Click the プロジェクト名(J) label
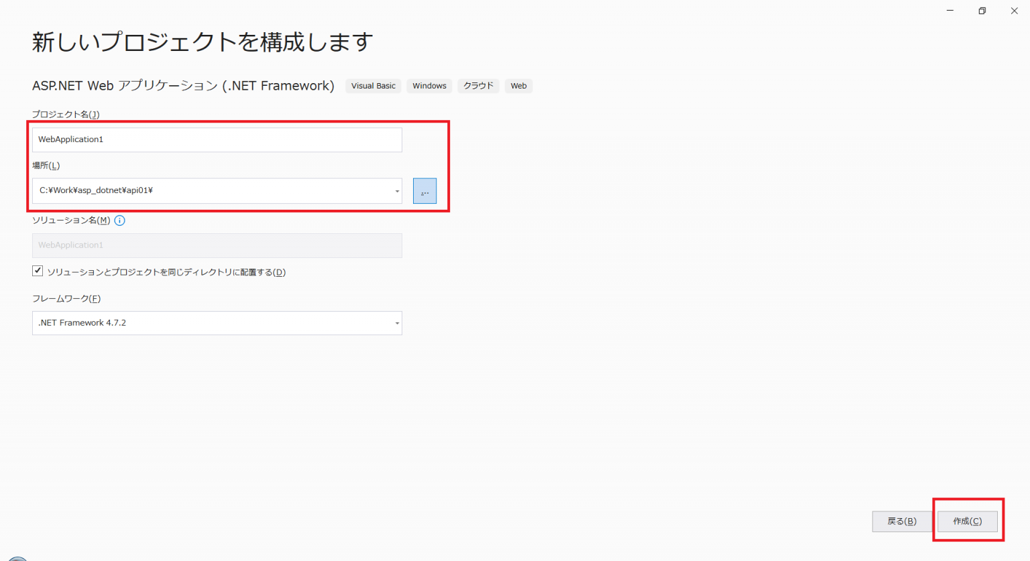 [66, 115]
